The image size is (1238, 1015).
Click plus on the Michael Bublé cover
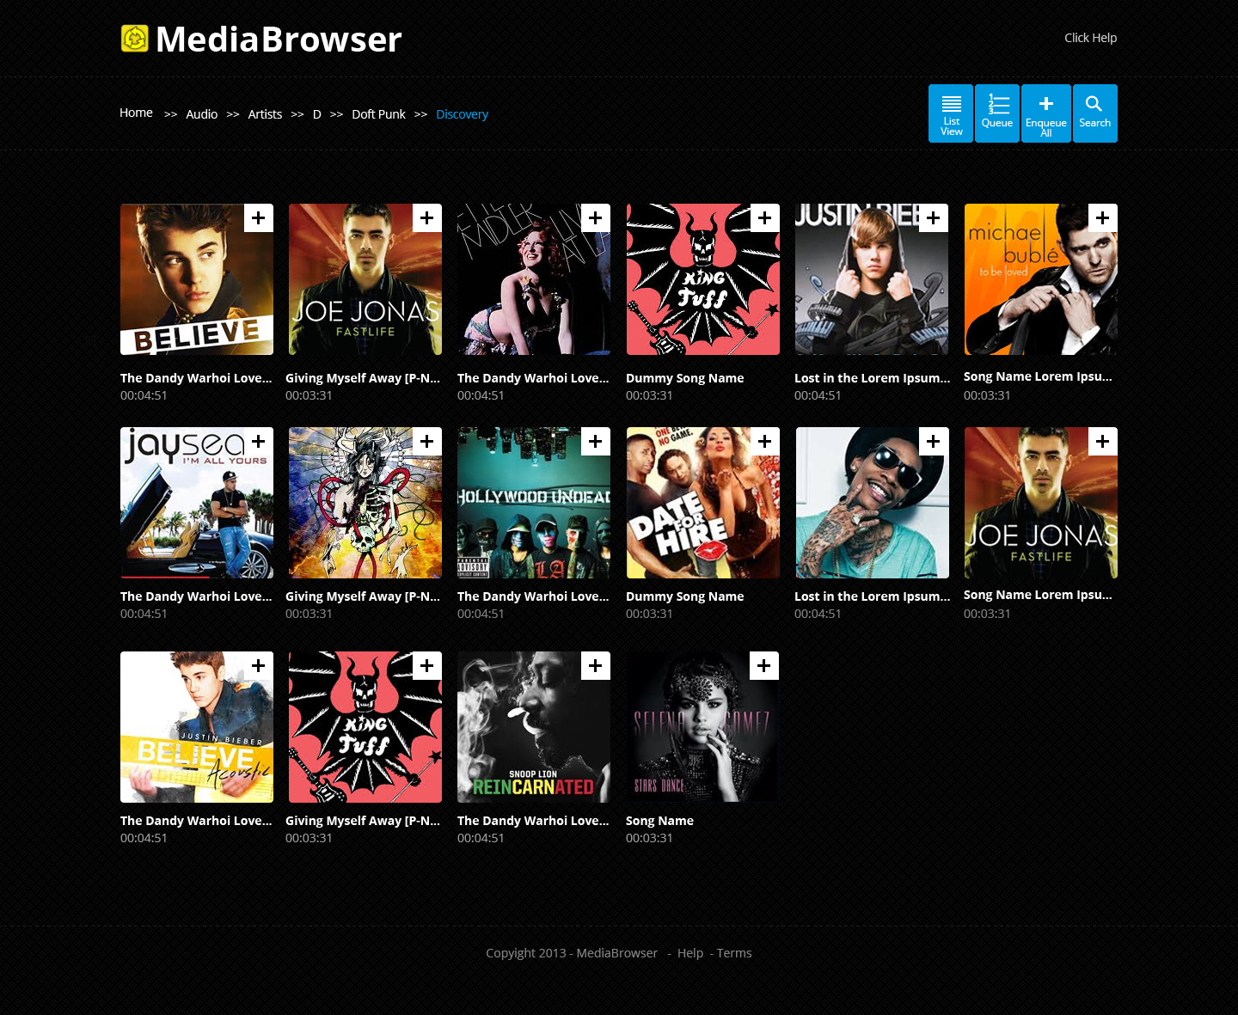coord(1103,218)
